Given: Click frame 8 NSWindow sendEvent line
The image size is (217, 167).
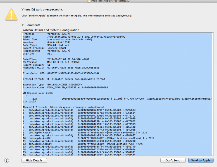Looking at the screenshot, I should pos(85,132).
